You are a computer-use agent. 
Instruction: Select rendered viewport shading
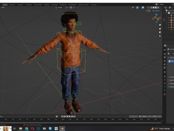pyautogui.click(x=158, y=8)
